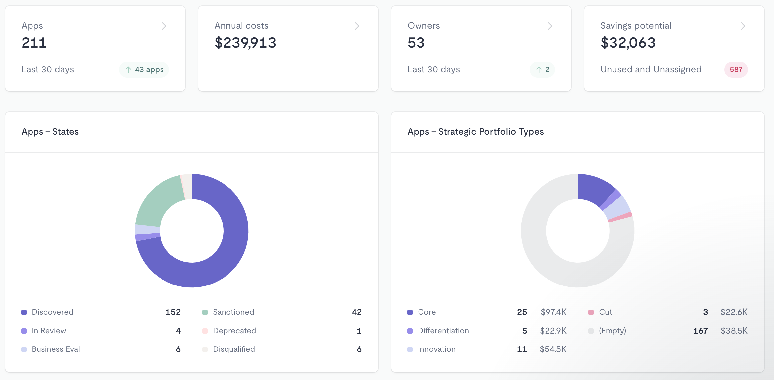Screen dimensions: 774x380
Task: Select the Innovation legend entry
Action: pyautogui.click(x=436, y=349)
